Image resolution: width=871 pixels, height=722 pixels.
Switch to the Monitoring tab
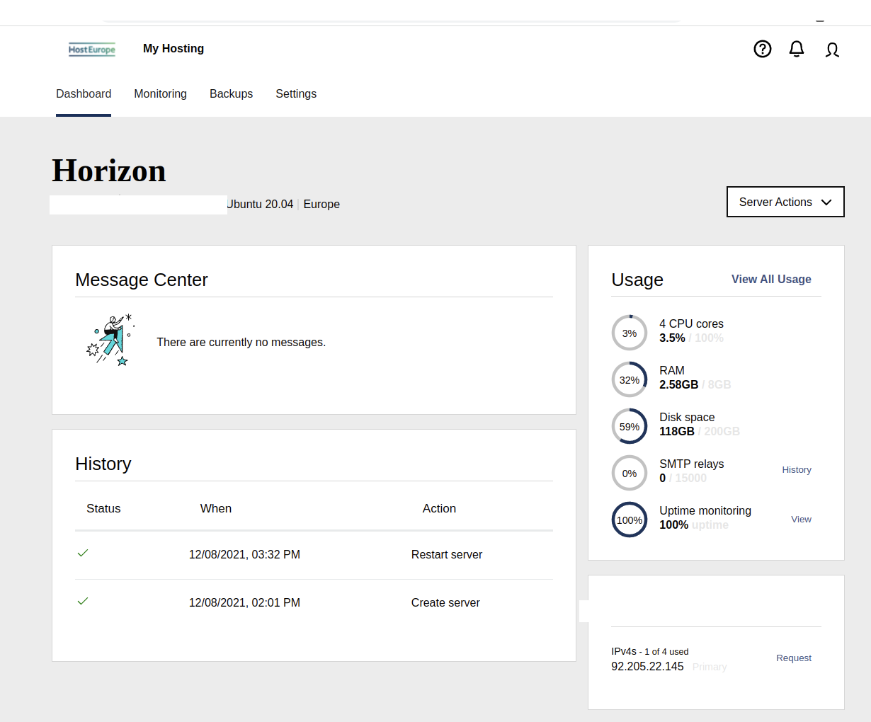point(160,94)
